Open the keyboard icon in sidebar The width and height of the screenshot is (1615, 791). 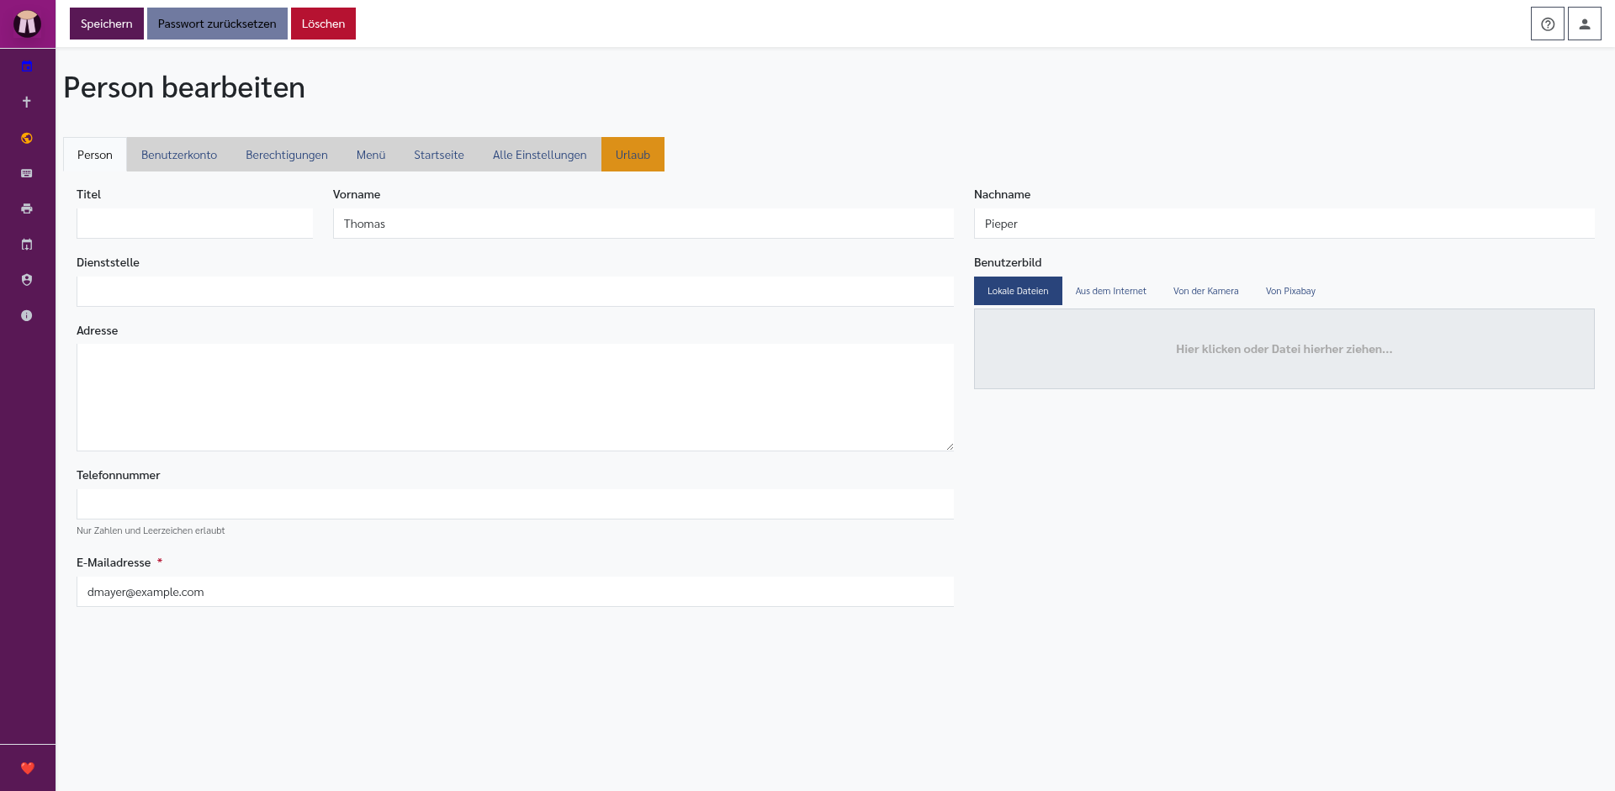pos(27,173)
